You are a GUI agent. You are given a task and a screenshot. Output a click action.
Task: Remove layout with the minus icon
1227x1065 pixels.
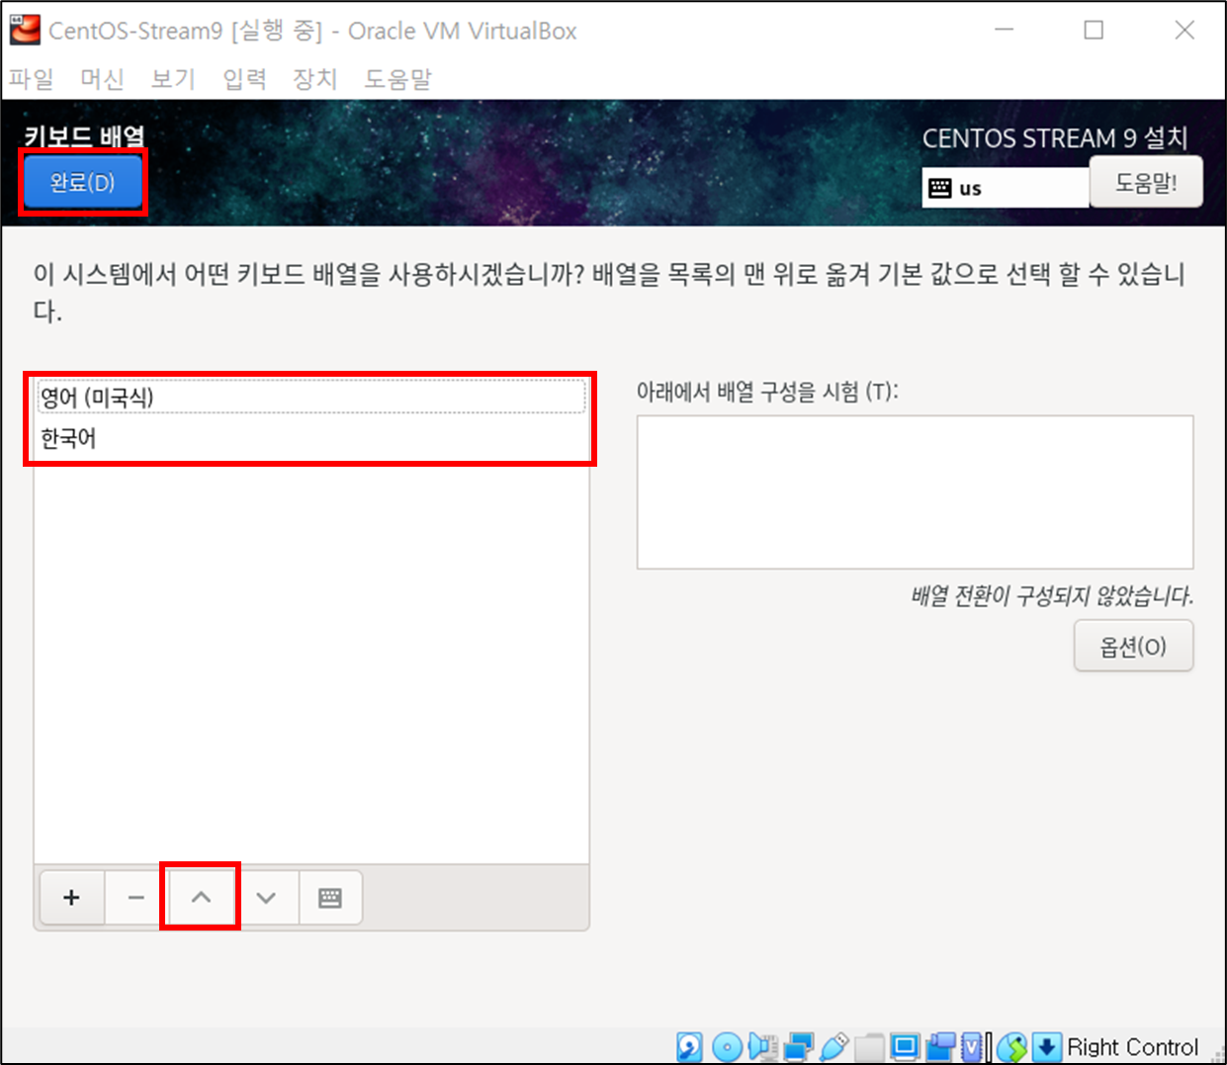pyautogui.click(x=136, y=897)
